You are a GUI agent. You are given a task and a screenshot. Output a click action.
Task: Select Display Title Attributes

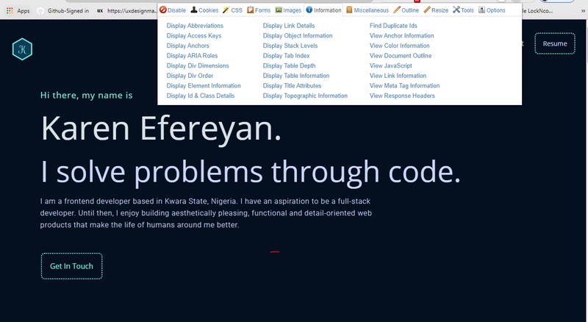[292, 85]
